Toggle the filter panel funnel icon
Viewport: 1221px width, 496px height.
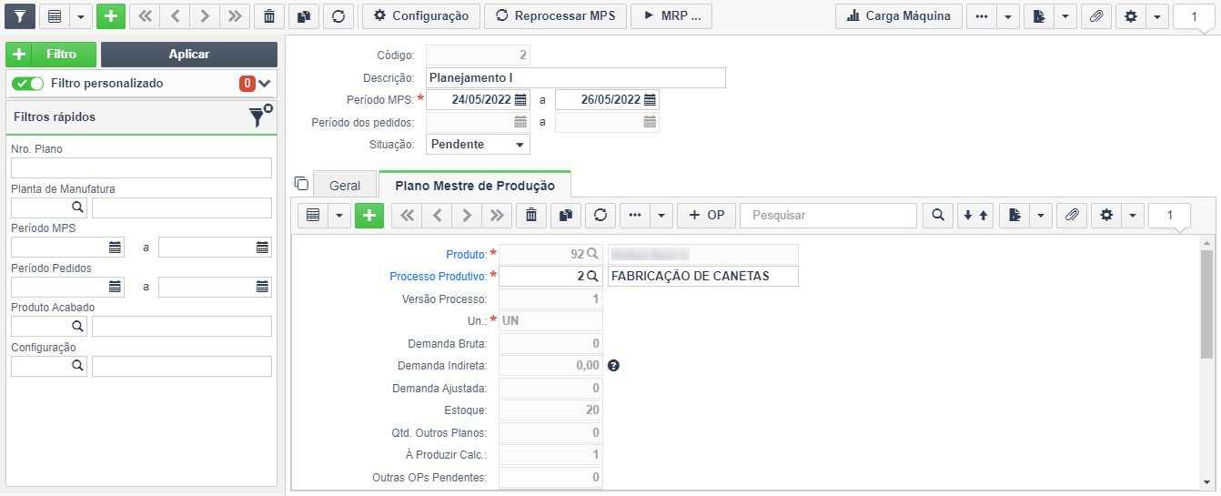pos(20,15)
